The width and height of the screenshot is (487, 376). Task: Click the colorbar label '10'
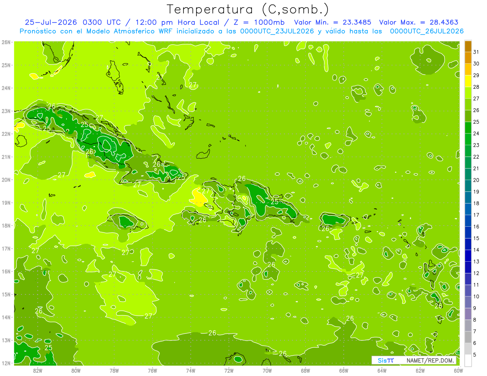(476, 297)
